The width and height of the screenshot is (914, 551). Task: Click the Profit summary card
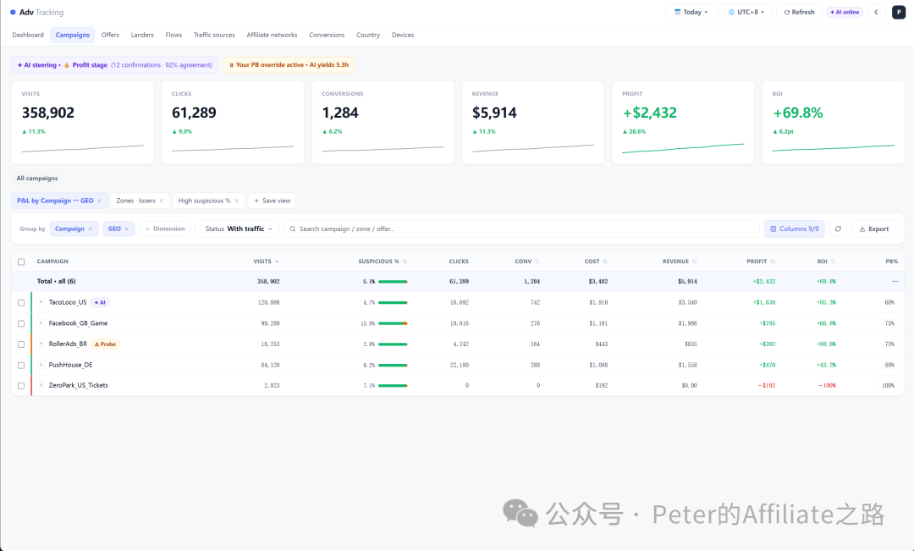tap(683, 123)
